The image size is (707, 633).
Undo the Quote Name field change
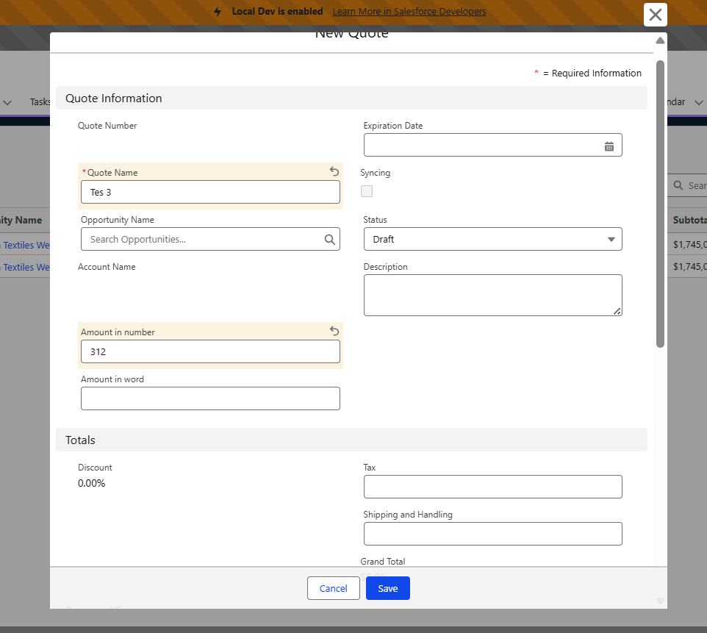click(x=334, y=171)
